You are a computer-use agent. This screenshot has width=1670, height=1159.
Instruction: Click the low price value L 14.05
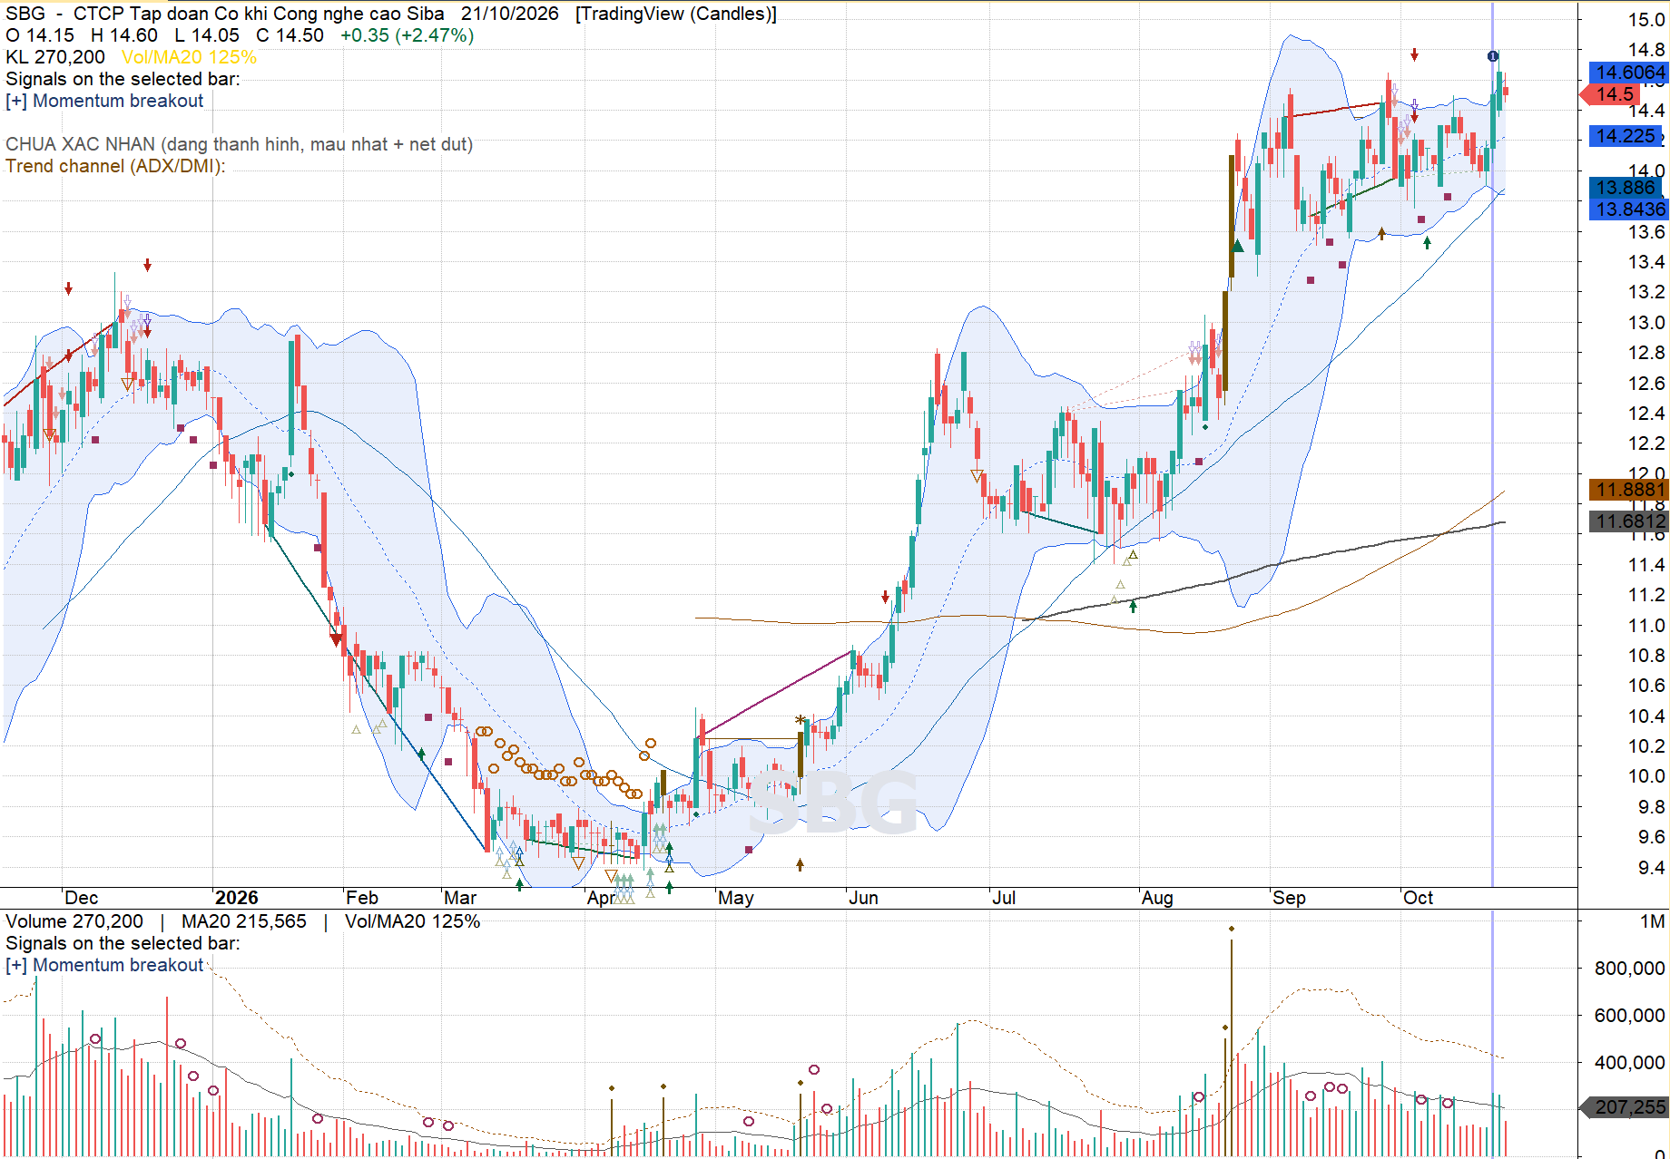click(207, 35)
